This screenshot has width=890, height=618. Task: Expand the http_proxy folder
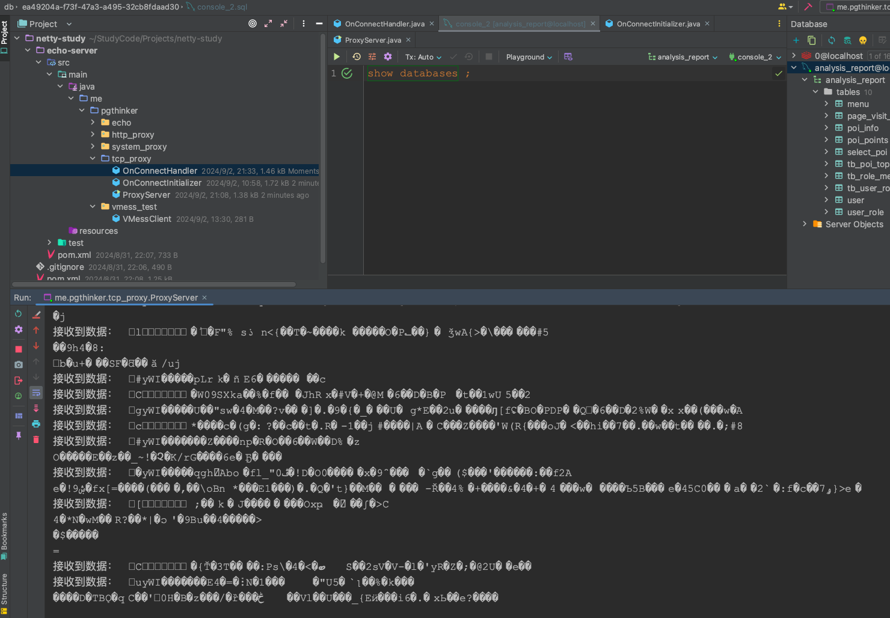point(93,135)
